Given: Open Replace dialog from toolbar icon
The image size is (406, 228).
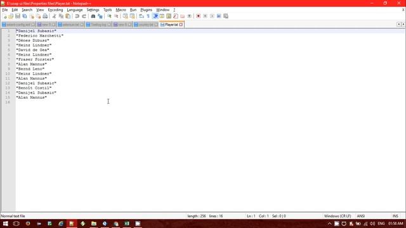Looking at the screenshot, I should pos(100,16).
